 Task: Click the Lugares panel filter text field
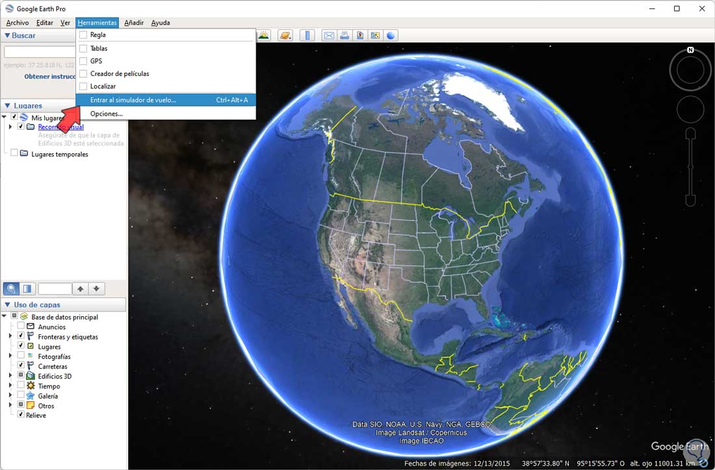pos(55,288)
